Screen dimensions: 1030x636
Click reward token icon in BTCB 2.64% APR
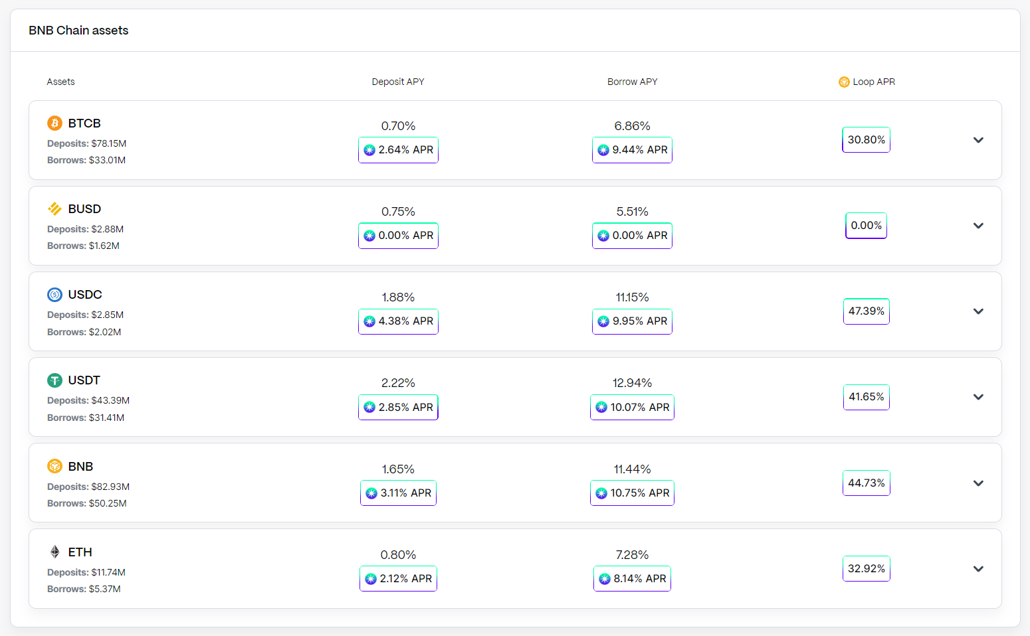(x=369, y=150)
